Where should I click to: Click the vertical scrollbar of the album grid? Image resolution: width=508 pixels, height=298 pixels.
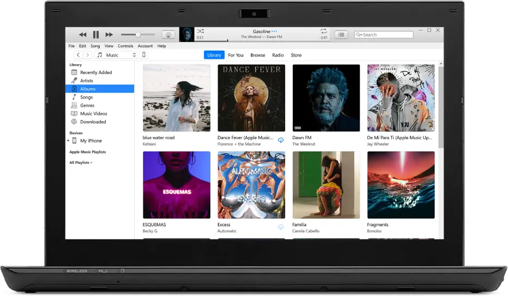point(440,107)
